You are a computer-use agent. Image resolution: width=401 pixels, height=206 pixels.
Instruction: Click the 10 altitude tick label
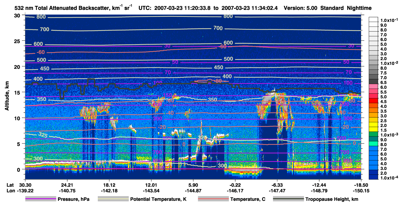tap(17, 118)
